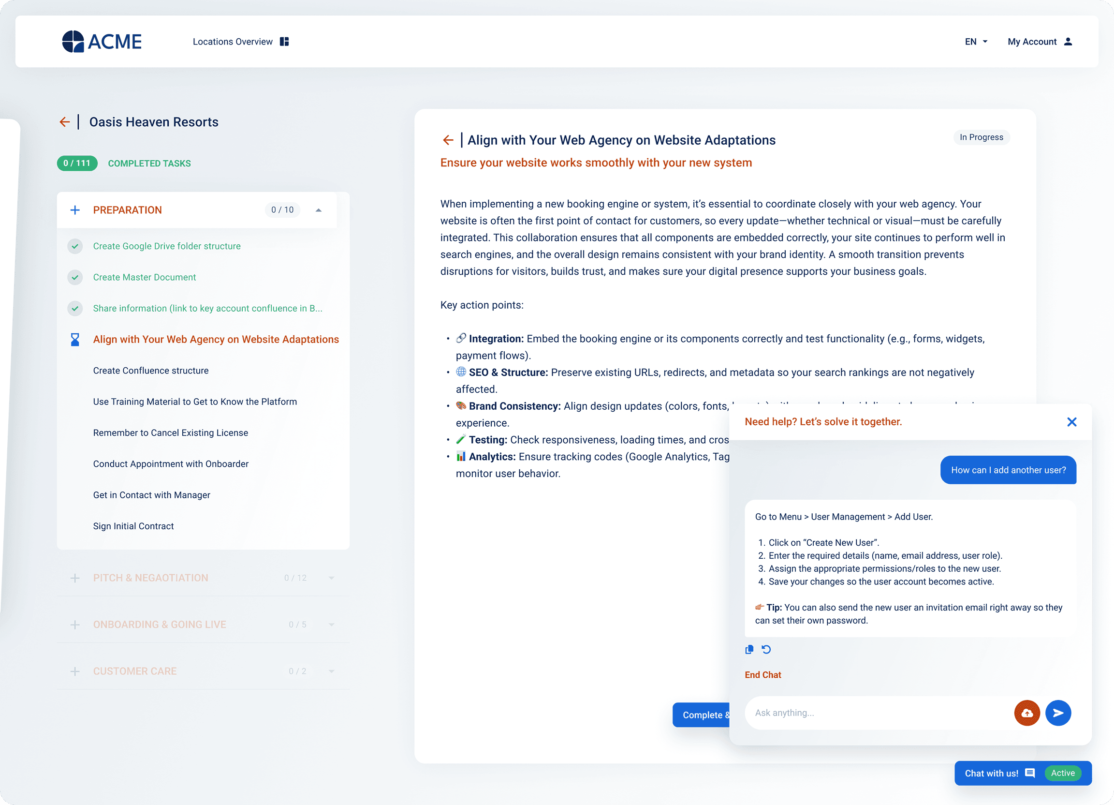Close the help chat panel

1072,422
